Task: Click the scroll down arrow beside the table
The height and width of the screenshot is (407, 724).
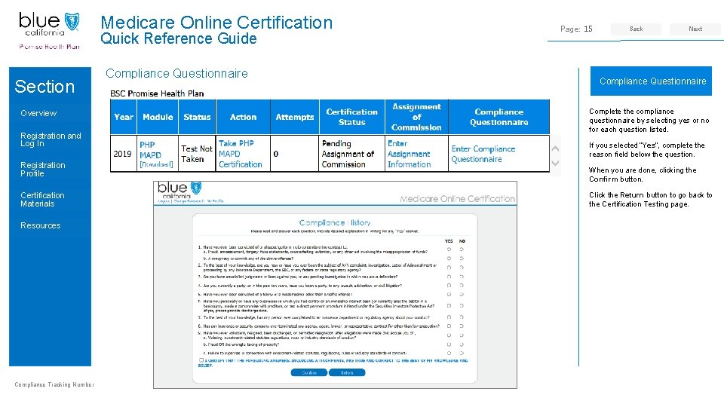Action: click(556, 163)
